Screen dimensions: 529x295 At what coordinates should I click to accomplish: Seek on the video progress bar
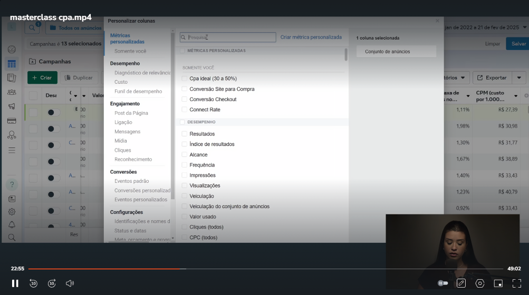click(x=264, y=269)
